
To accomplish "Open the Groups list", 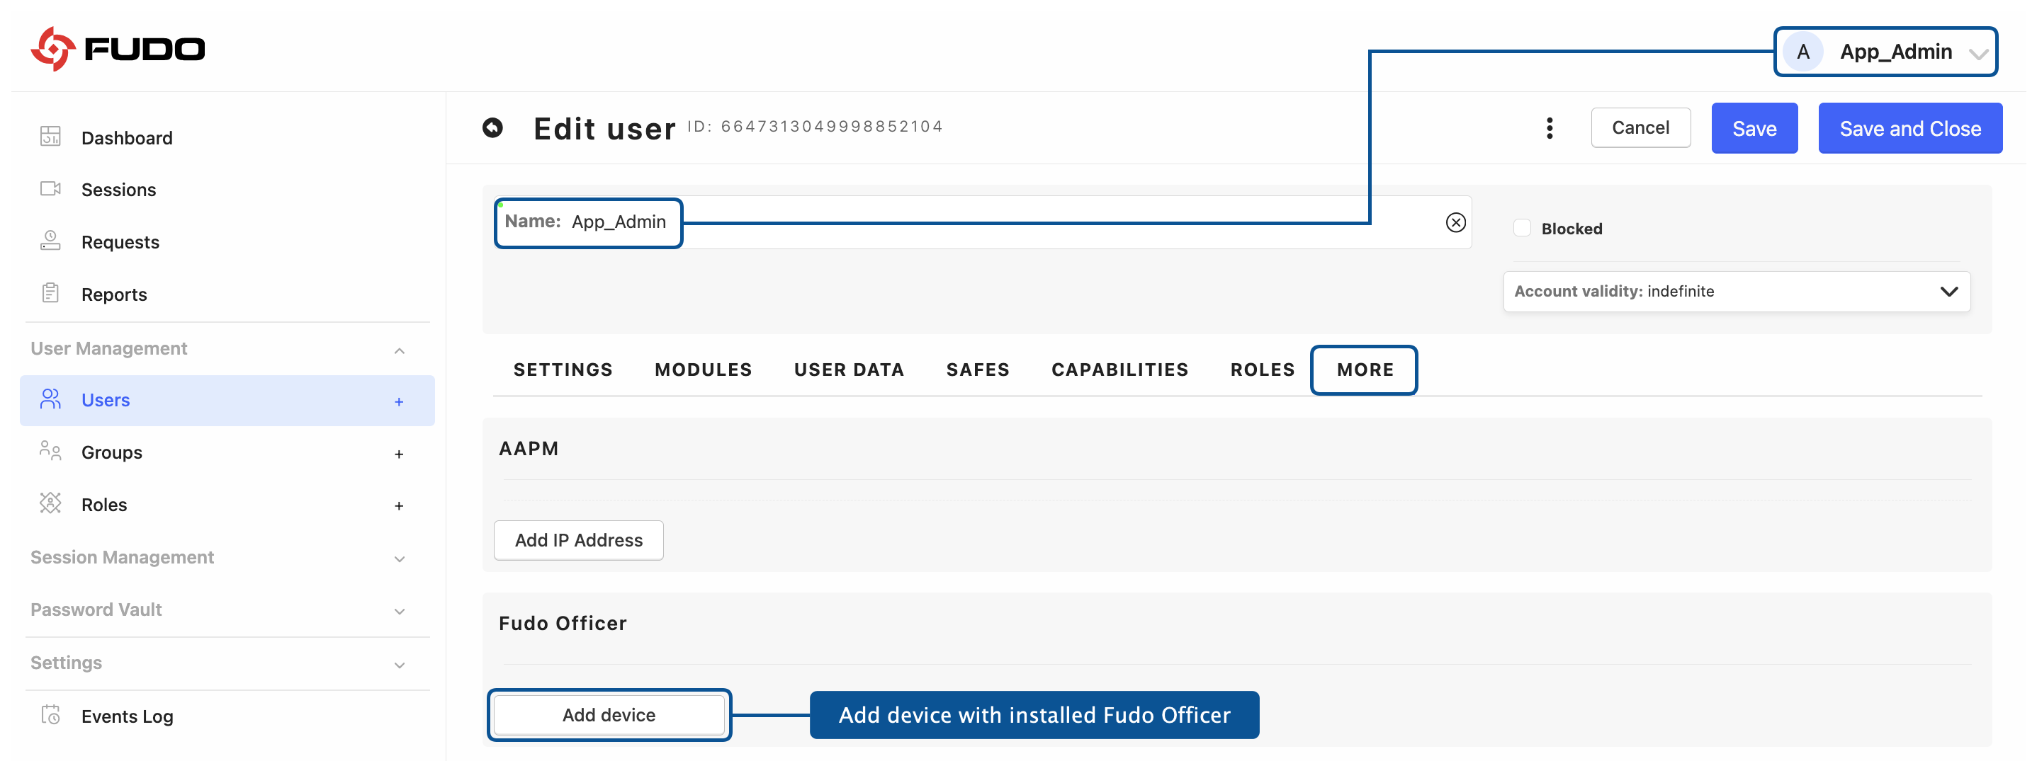I will 111,452.
